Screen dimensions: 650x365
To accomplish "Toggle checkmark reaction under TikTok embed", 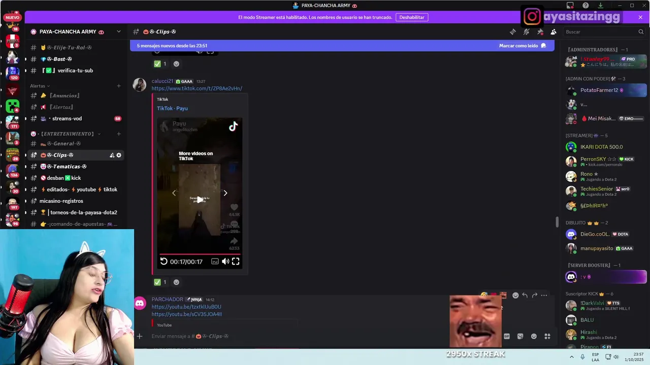I will pyautogui.click(x=160, y=282).
